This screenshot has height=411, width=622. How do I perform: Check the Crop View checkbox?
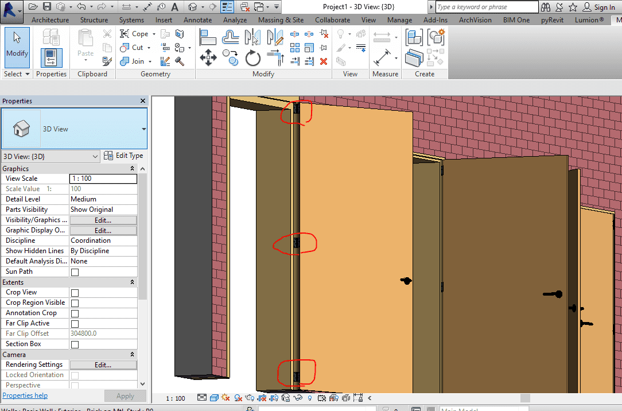coord(75,293)
